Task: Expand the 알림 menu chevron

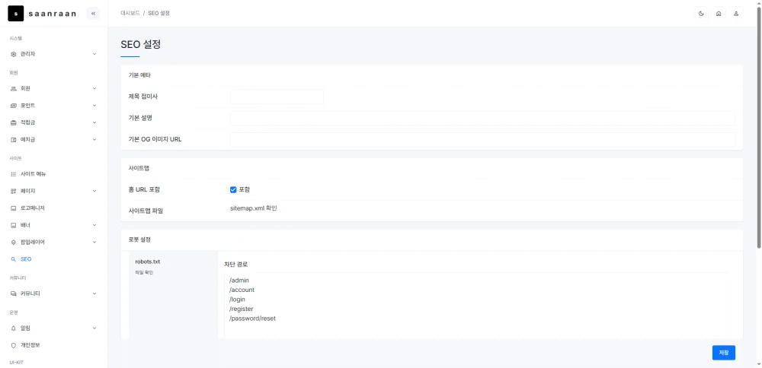Action: tap(94, 328)
